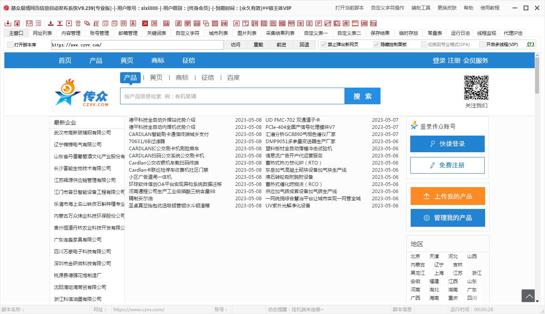Select the 百度 search category
Screen dimensions: 545x314
click(x=233, y=78)
